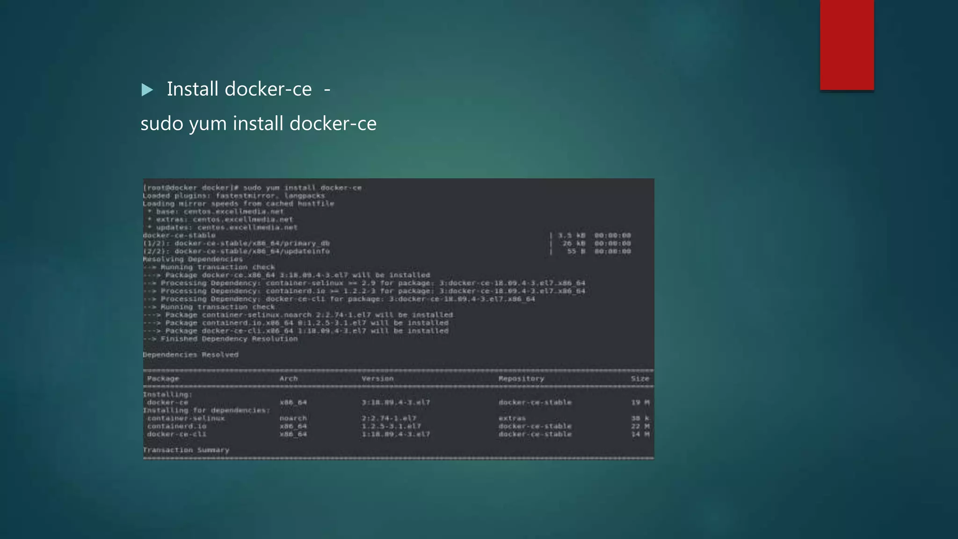Click "containerd.io" package name in table

click(176, 426)
